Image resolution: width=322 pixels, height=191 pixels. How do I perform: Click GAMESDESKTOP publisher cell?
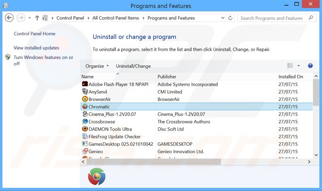[175, 144]
